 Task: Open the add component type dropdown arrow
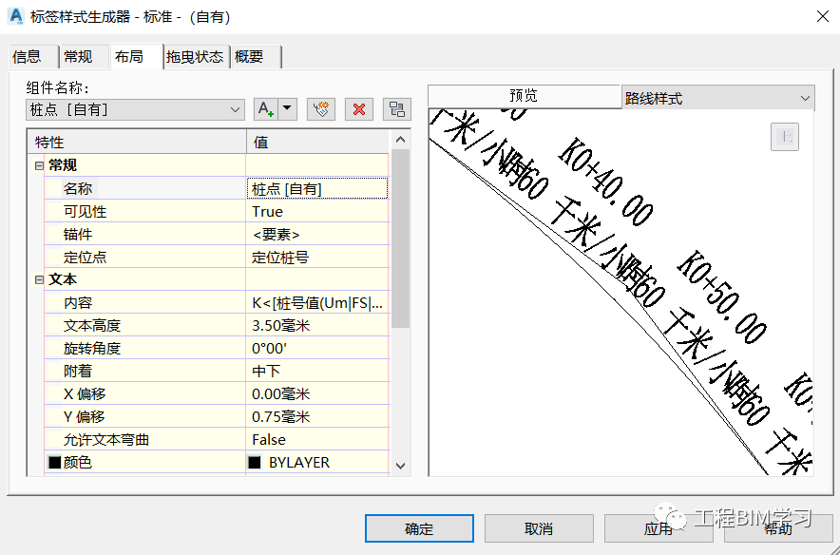point(288,109)
